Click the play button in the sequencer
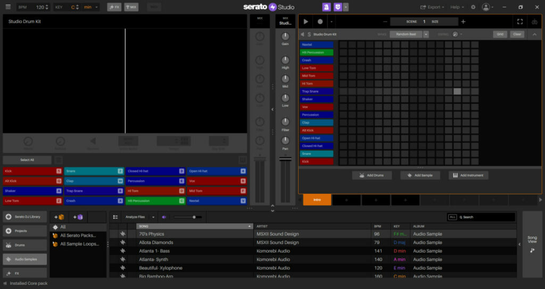This screenshot has height=289, width=545. (306, 21)
